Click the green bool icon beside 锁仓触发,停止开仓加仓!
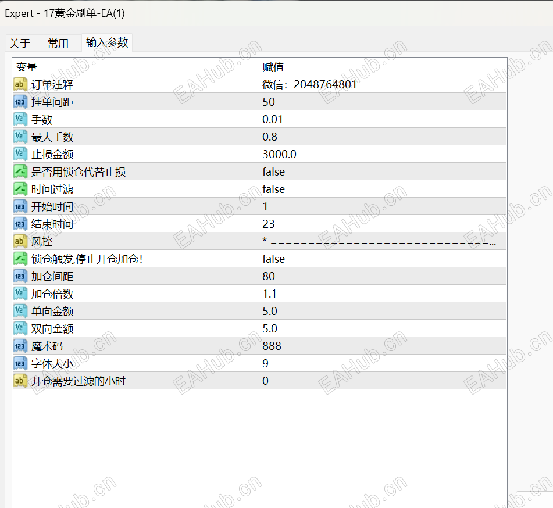 (x=20, y=259)
